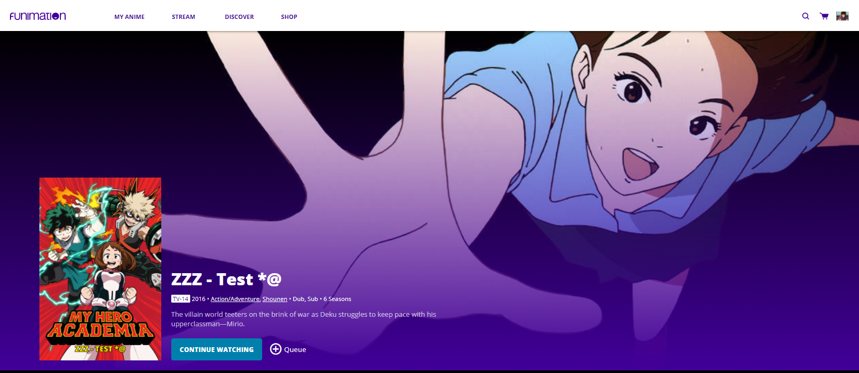The height and width of the screenshot is (373, 859).
Task: Click the Queue text label
Action: click(295, 349)
